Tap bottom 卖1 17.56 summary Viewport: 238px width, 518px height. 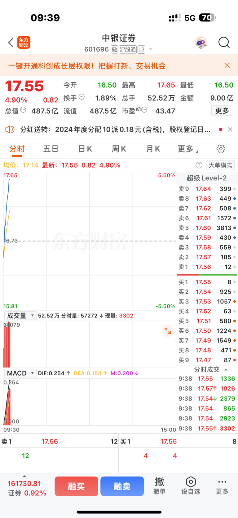(x=59, y=441)
